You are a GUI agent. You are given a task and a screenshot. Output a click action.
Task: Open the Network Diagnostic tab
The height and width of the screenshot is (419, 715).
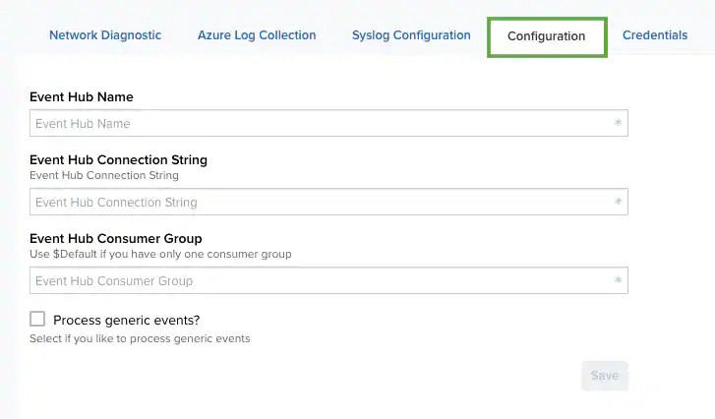click(x=105, y=35)
